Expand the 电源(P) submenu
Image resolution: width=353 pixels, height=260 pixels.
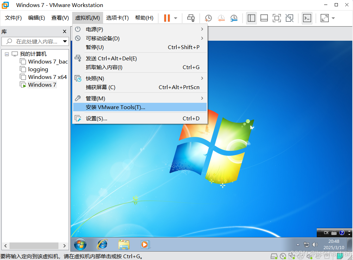click(140, 29)
